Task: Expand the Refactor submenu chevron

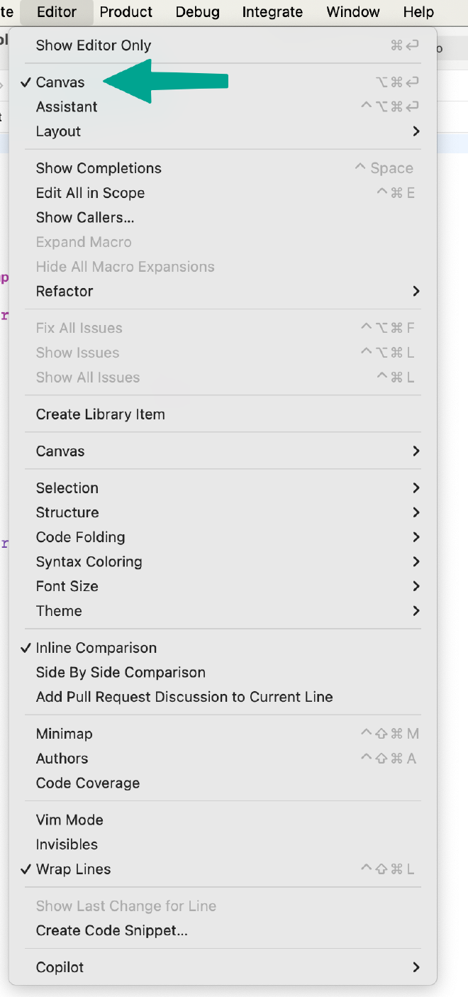Action: [x=416, y=291]
